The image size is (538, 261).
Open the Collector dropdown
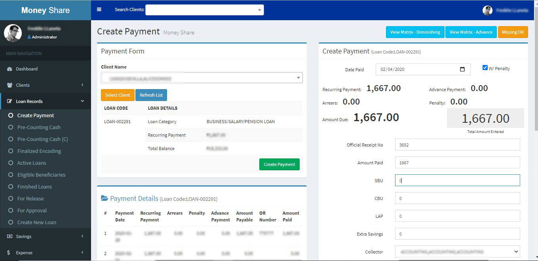pyautogui.click(x=457, y=251)
